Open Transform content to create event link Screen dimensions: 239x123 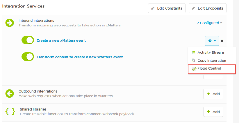coord(80,57)
